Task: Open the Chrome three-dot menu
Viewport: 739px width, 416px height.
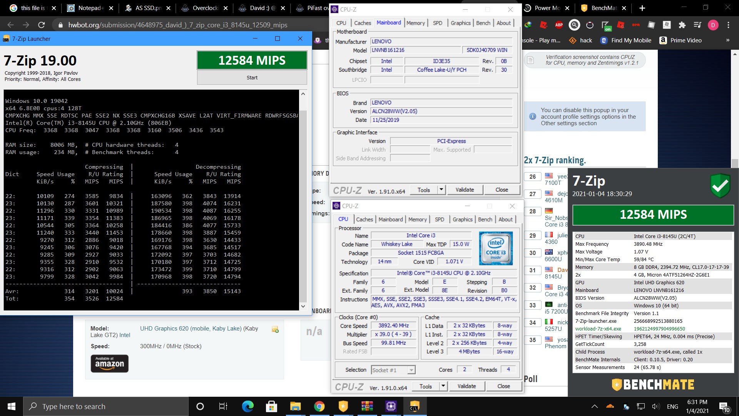Action: pos(728,25)
